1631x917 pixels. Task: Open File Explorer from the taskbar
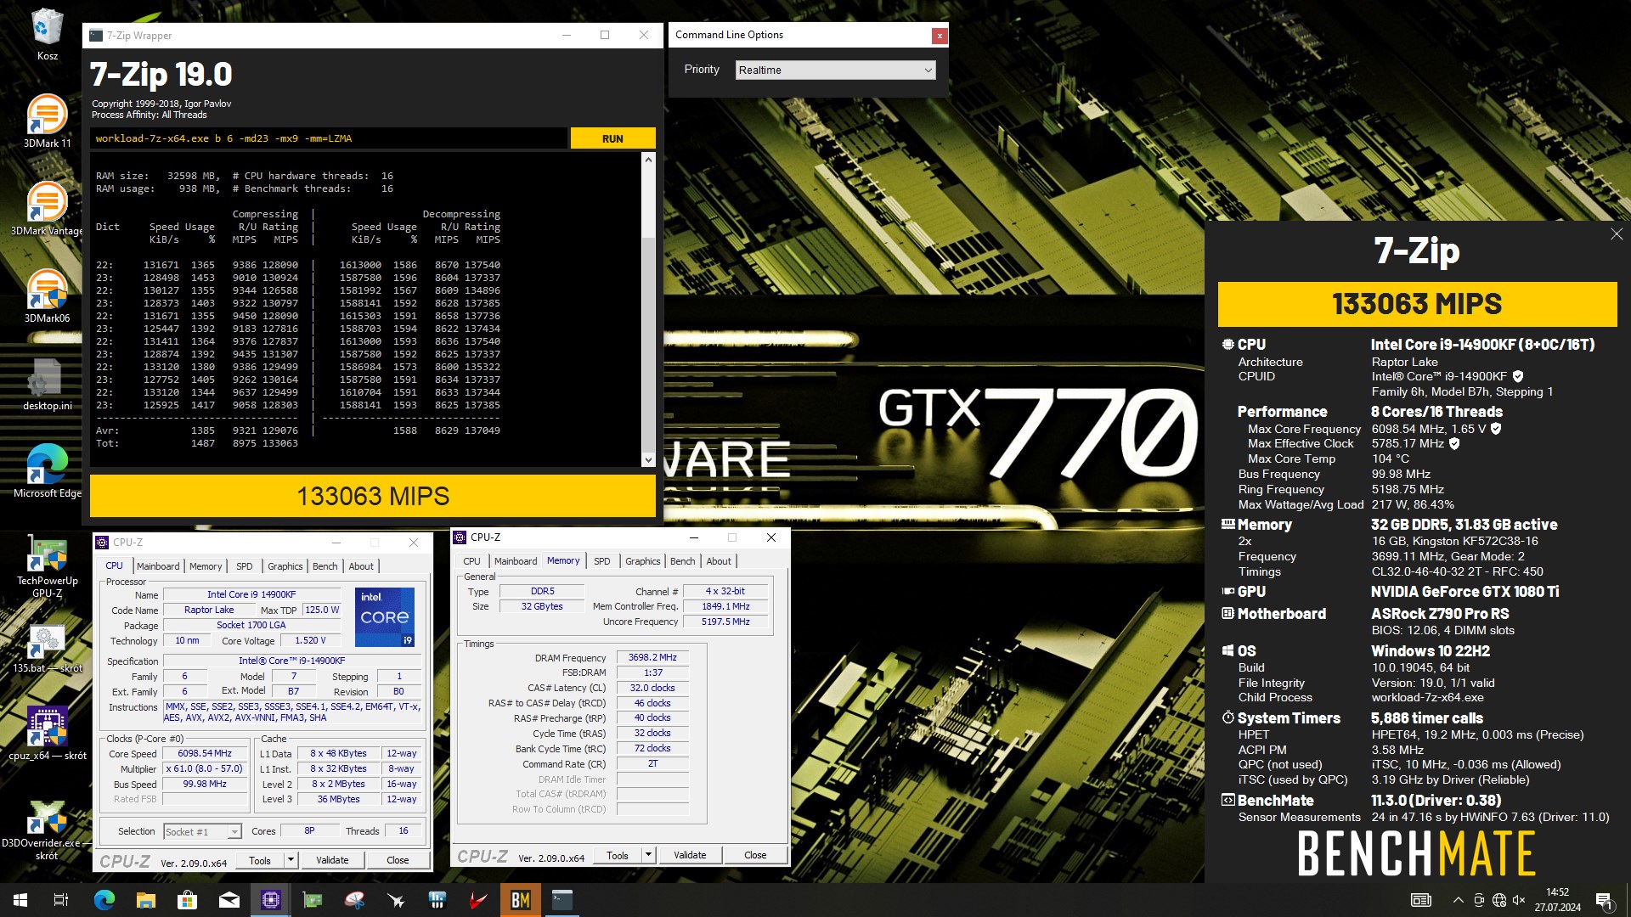click(x=145, y=900)
